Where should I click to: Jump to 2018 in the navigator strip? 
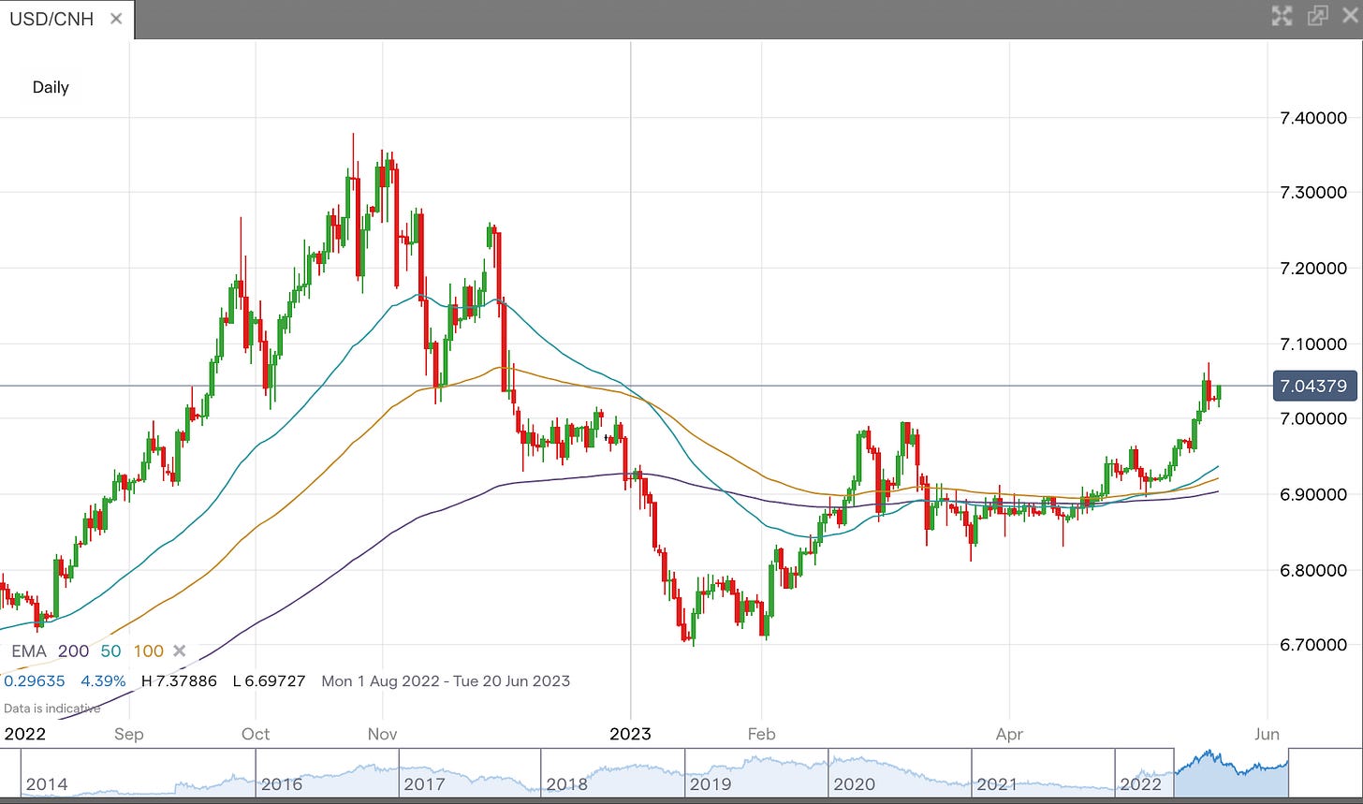(x=567, y=784)
